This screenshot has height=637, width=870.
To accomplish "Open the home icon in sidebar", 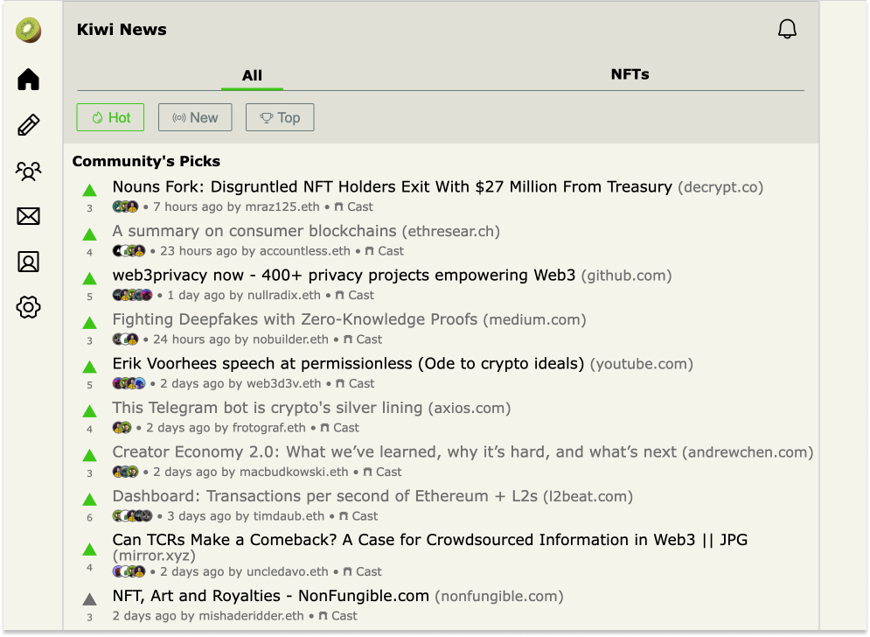I will 28,80.
